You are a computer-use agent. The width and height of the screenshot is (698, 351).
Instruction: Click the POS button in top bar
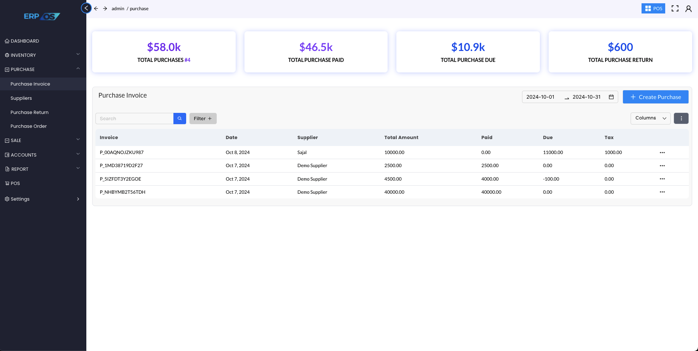pyautogui.click(x=653, y=8)
